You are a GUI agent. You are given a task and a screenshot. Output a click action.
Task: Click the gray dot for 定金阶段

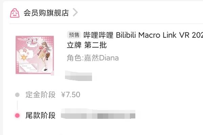click(17, 95)
